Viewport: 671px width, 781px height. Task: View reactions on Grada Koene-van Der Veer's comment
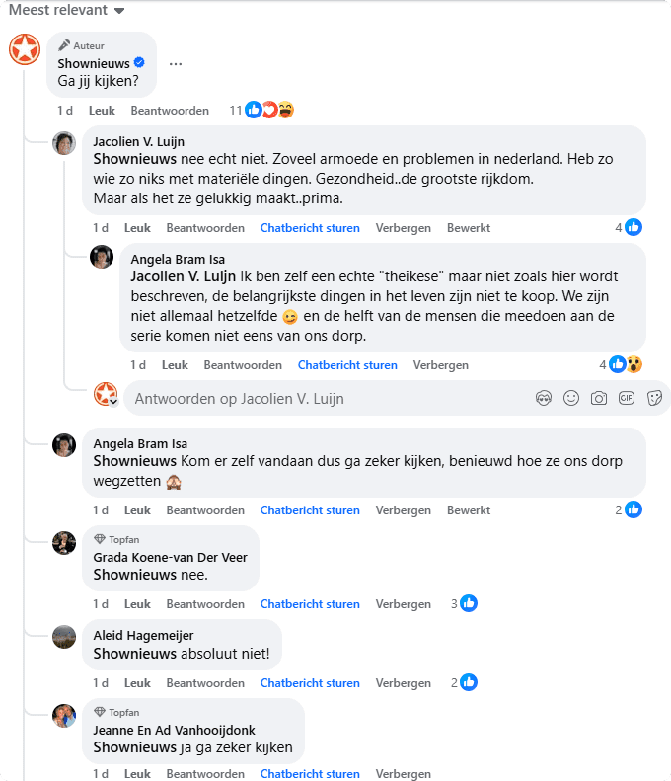pos(464,604)
